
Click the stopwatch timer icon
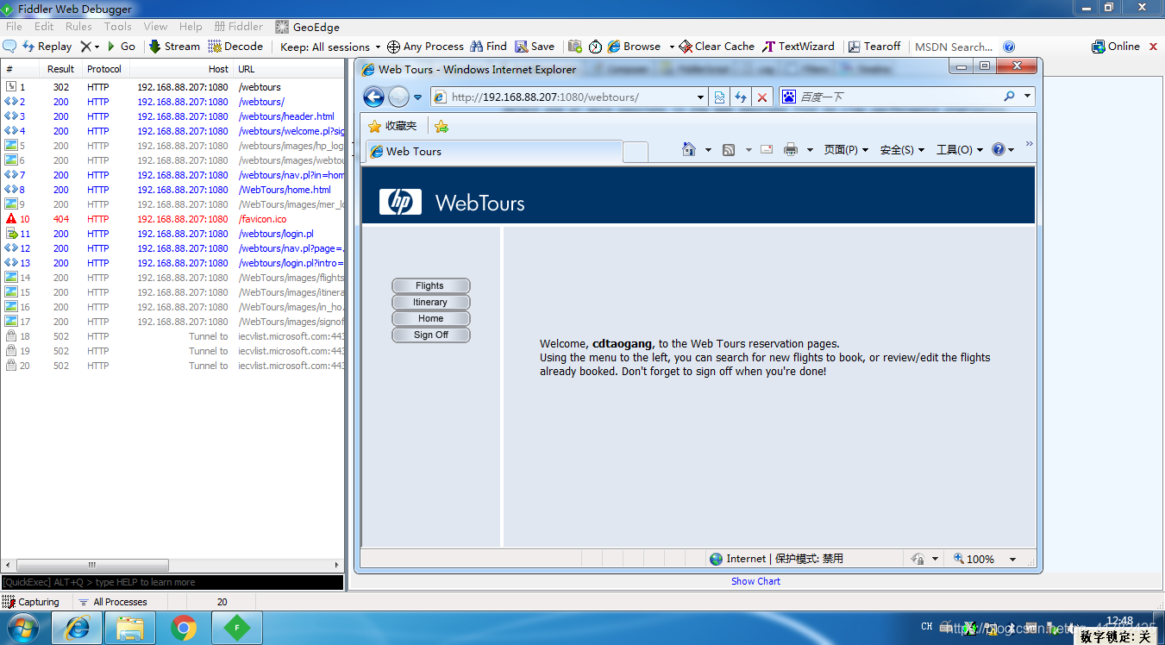click(x=595, y=47)
